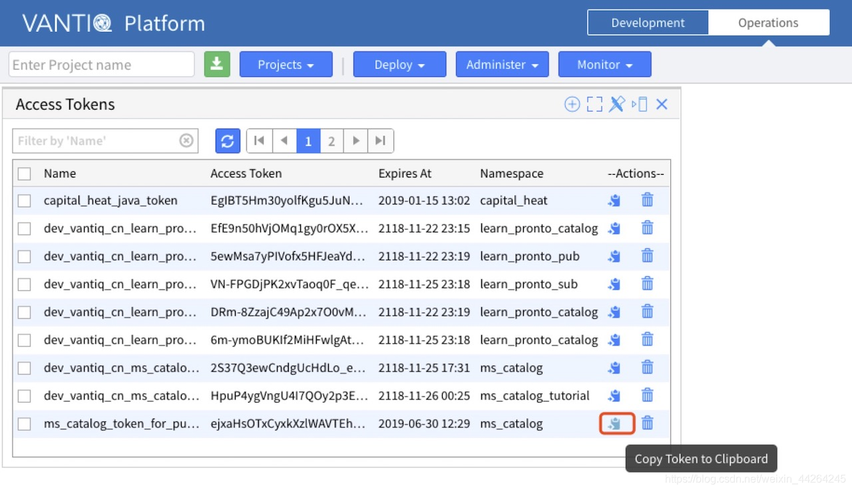Close the Access Tokens pane
The width and height of the screenshot is (852, 491).
tap(662, 104)
